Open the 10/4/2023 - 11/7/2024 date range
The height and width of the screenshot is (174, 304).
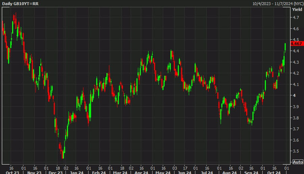click(278, 4)
